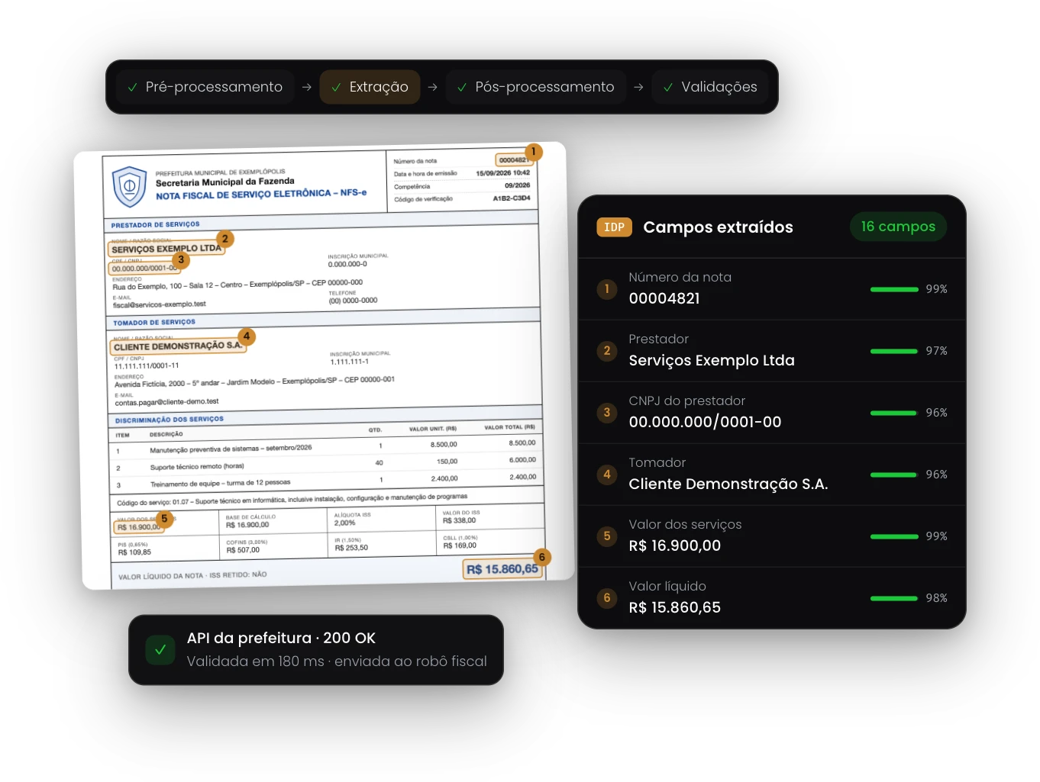Click the 15/09/2026 10:42 emission date
The width and height of the screenshot is (1040, 782).
(x=502, y=173)
